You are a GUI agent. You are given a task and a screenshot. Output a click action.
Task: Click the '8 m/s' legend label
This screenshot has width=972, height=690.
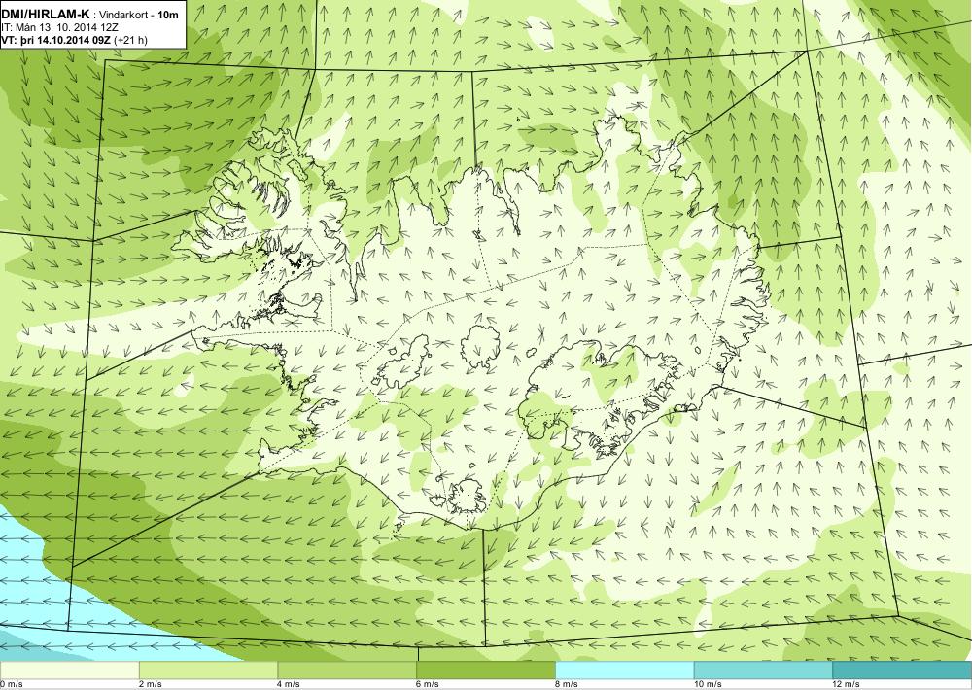(x=567, y=684)
